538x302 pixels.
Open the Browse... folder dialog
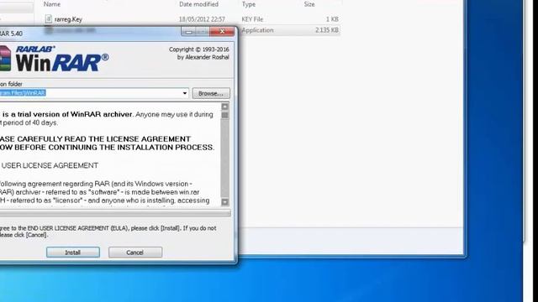[x=211, y=93]
